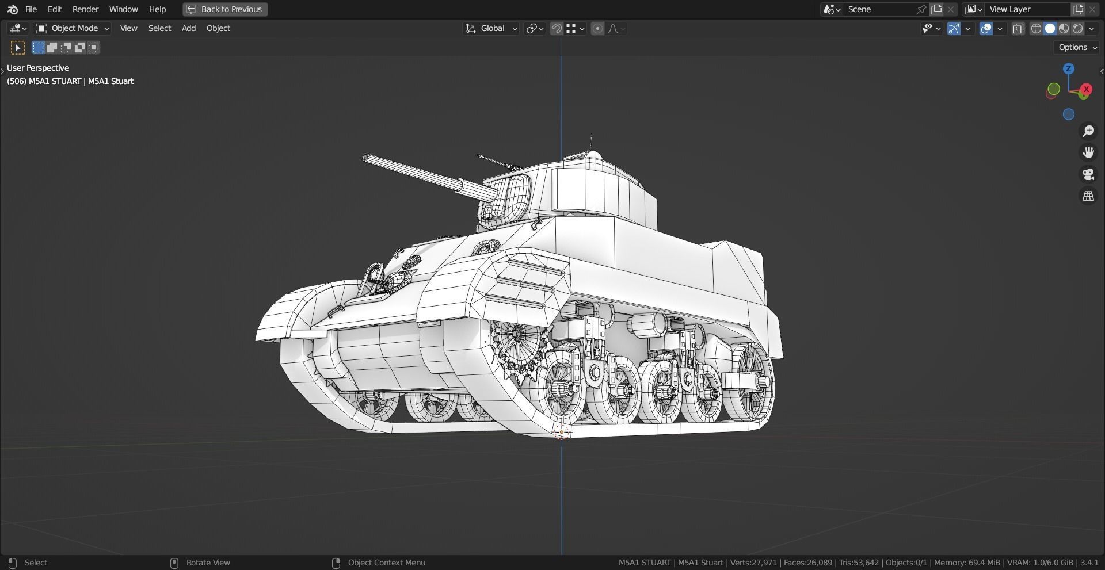The image size is (1105, 570).
Task: Toggle proportional editing
Action: point(597,28)
